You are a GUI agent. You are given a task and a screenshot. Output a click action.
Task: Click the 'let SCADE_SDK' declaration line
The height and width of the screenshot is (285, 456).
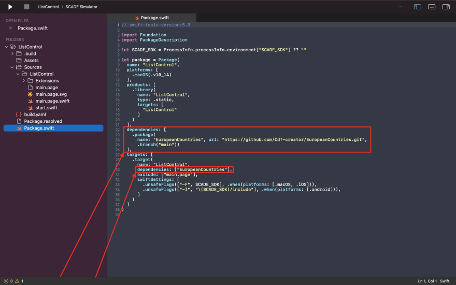click(213, 50)
